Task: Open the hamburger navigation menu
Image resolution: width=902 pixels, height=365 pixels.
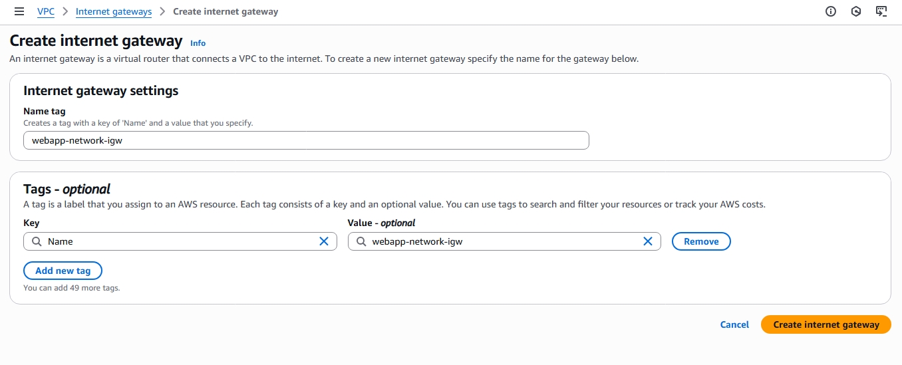Action: [19, 11]
